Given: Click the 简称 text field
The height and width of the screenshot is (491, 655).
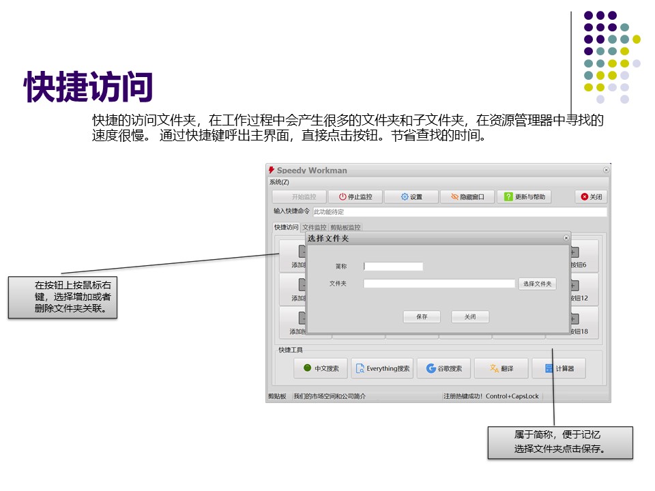Looking at the screenshot, I should [394, 267].
